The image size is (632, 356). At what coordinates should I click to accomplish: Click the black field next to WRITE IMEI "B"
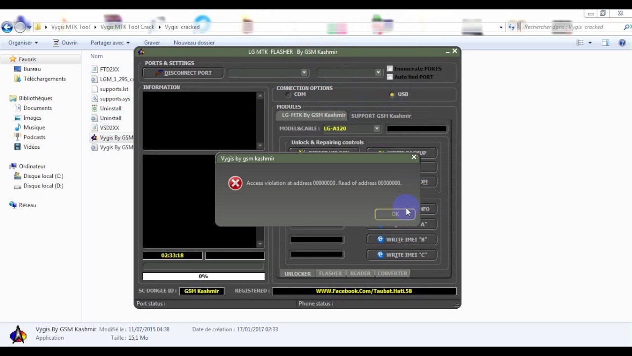tap(316, 240)
